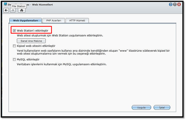The image size is (186, 120).
Task: Click the forward arrow navigation button
Action: click(x=13, y=10)
